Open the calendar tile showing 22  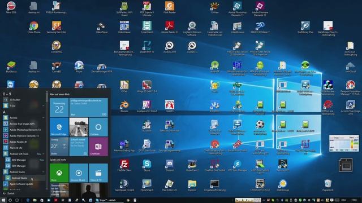pos(59,108)
